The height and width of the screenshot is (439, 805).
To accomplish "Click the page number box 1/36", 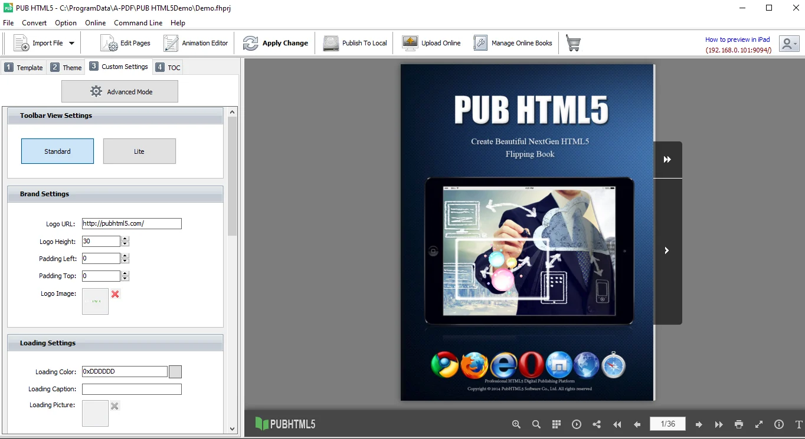I will click(x=667, y=424).
